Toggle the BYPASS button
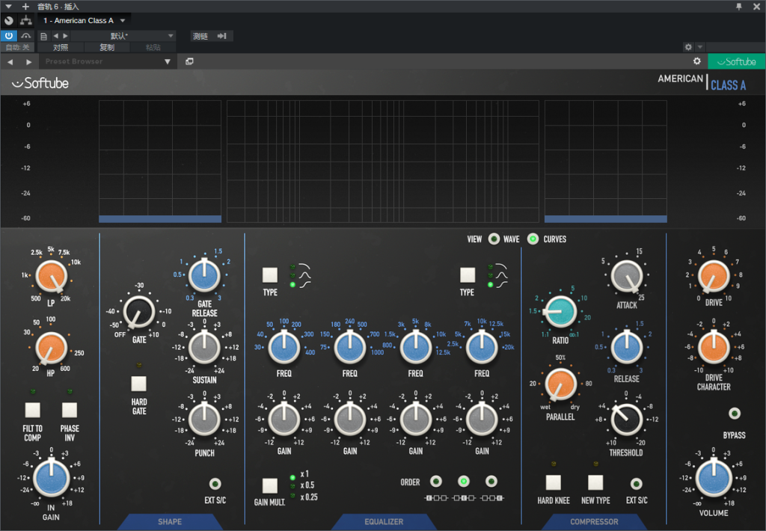766x531 pixels. point(735,414)
